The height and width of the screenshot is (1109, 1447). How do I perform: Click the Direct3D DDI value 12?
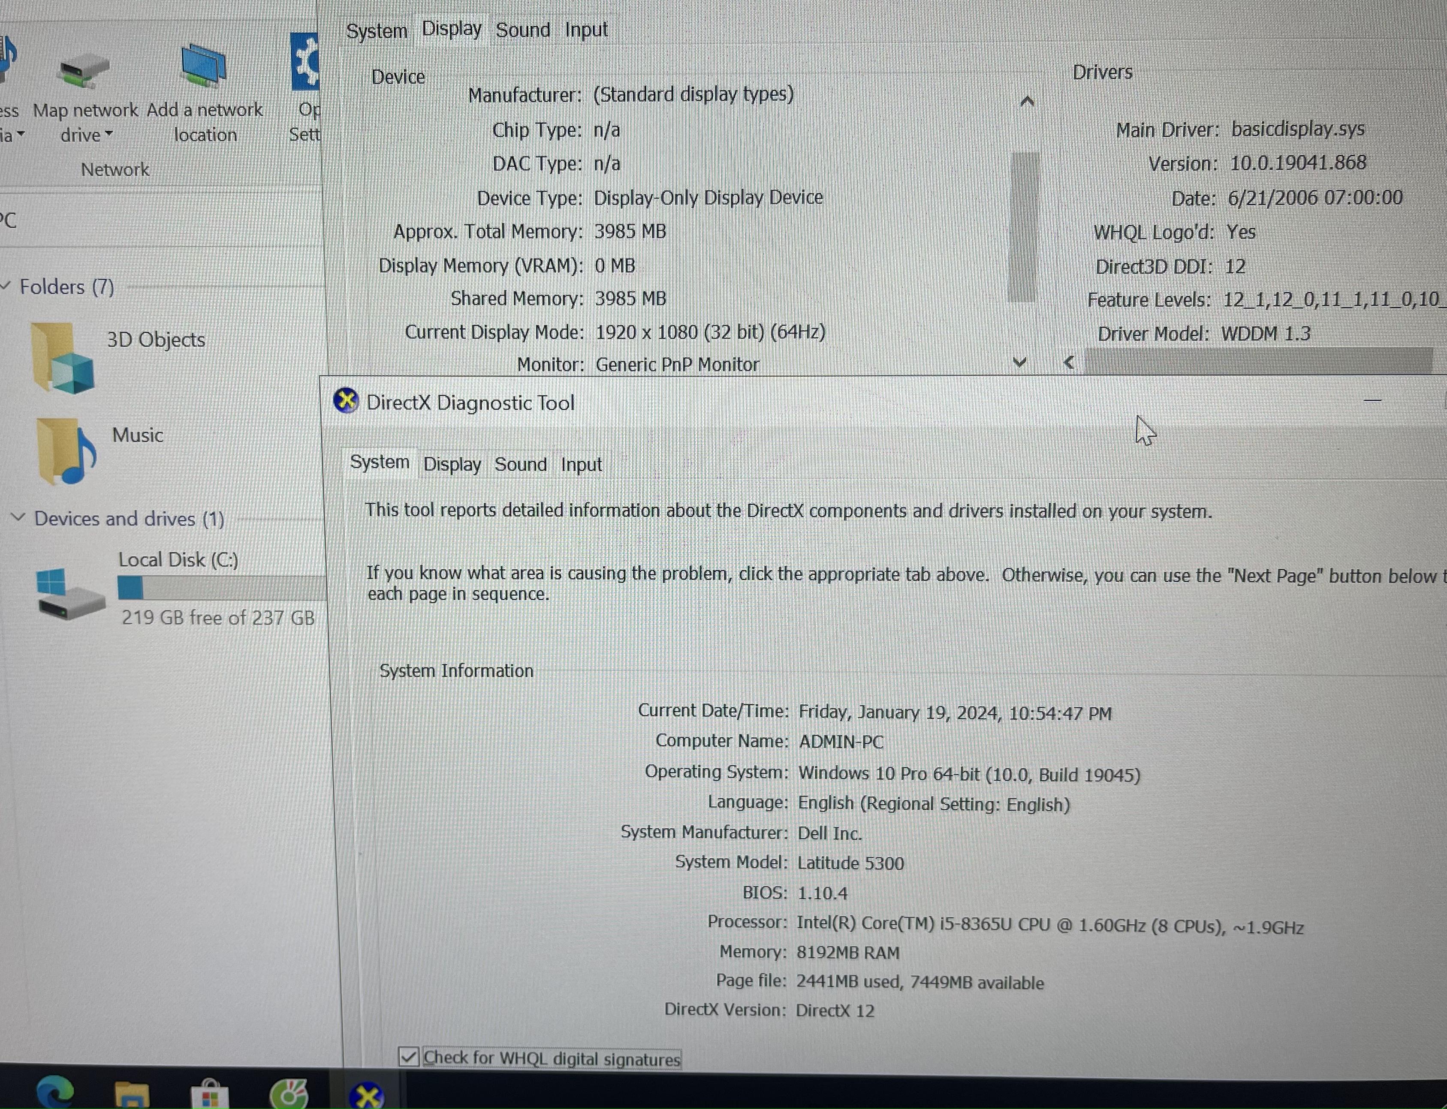(x=1235, y=266)
